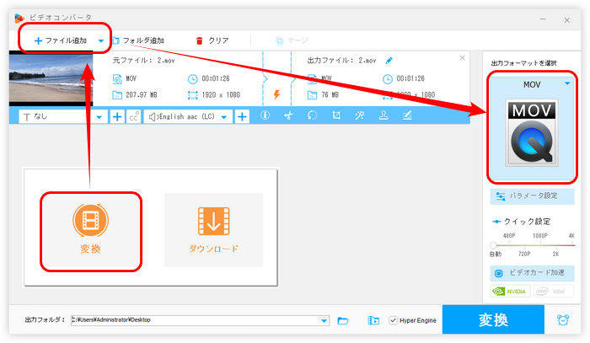This screenshot has width=590, height=343.
Task: Select the 変換 (Convert) module tile
Action: 91,231
